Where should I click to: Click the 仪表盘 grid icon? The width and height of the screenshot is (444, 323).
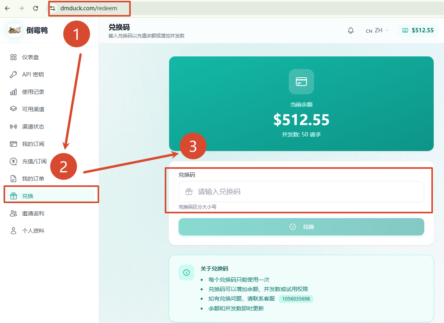13,57
